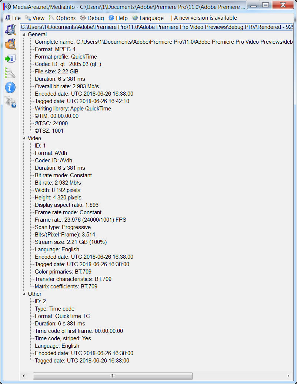Select '©TSZ: 1001' row
The image size is (297, 384).
(49, 131)
